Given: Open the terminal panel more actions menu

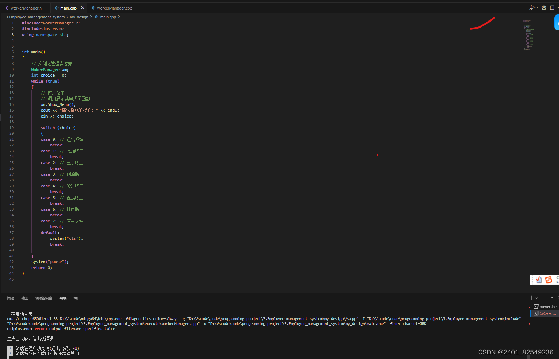Looking at the screenshot, I should click(544, 298).
